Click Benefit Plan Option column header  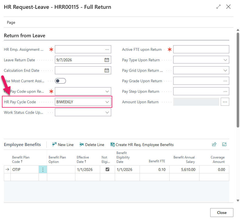point(57,160)
